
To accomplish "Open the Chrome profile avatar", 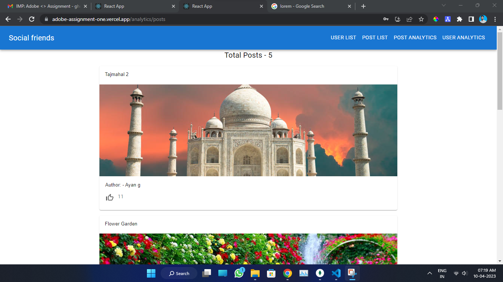I will [483, 19].
